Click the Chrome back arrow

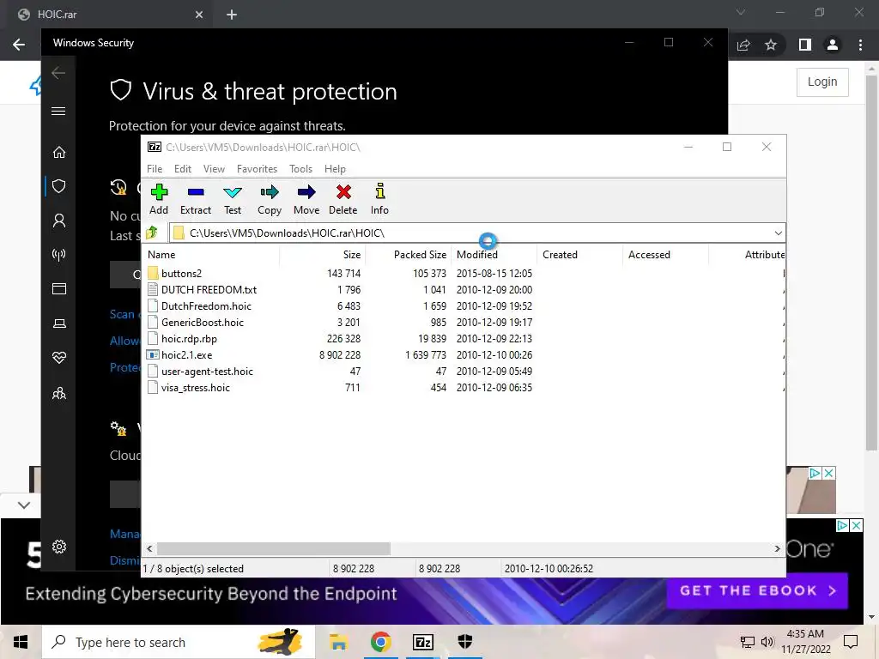(19, 45)
